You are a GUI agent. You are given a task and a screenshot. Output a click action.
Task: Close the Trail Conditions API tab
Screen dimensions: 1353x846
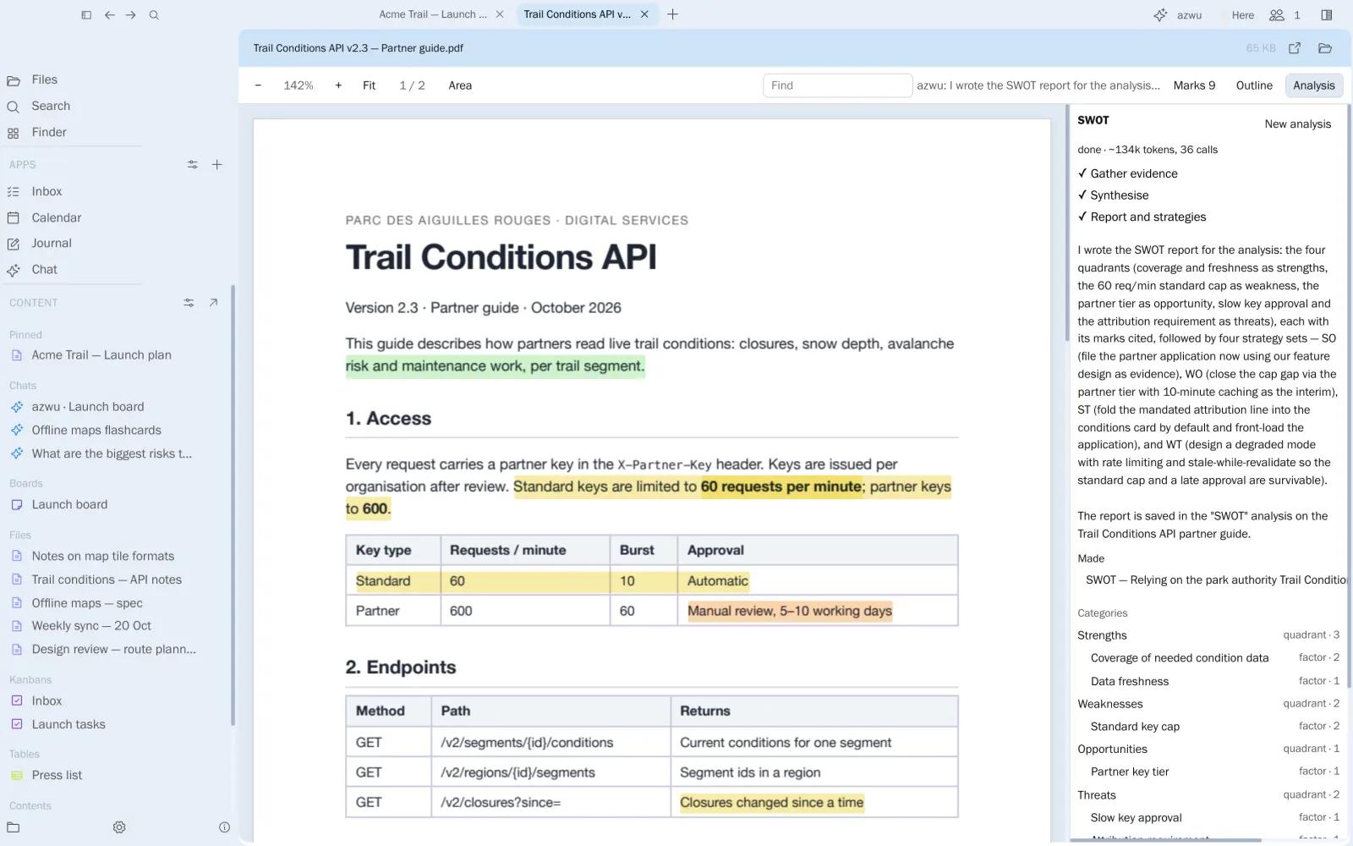[644, 14]
